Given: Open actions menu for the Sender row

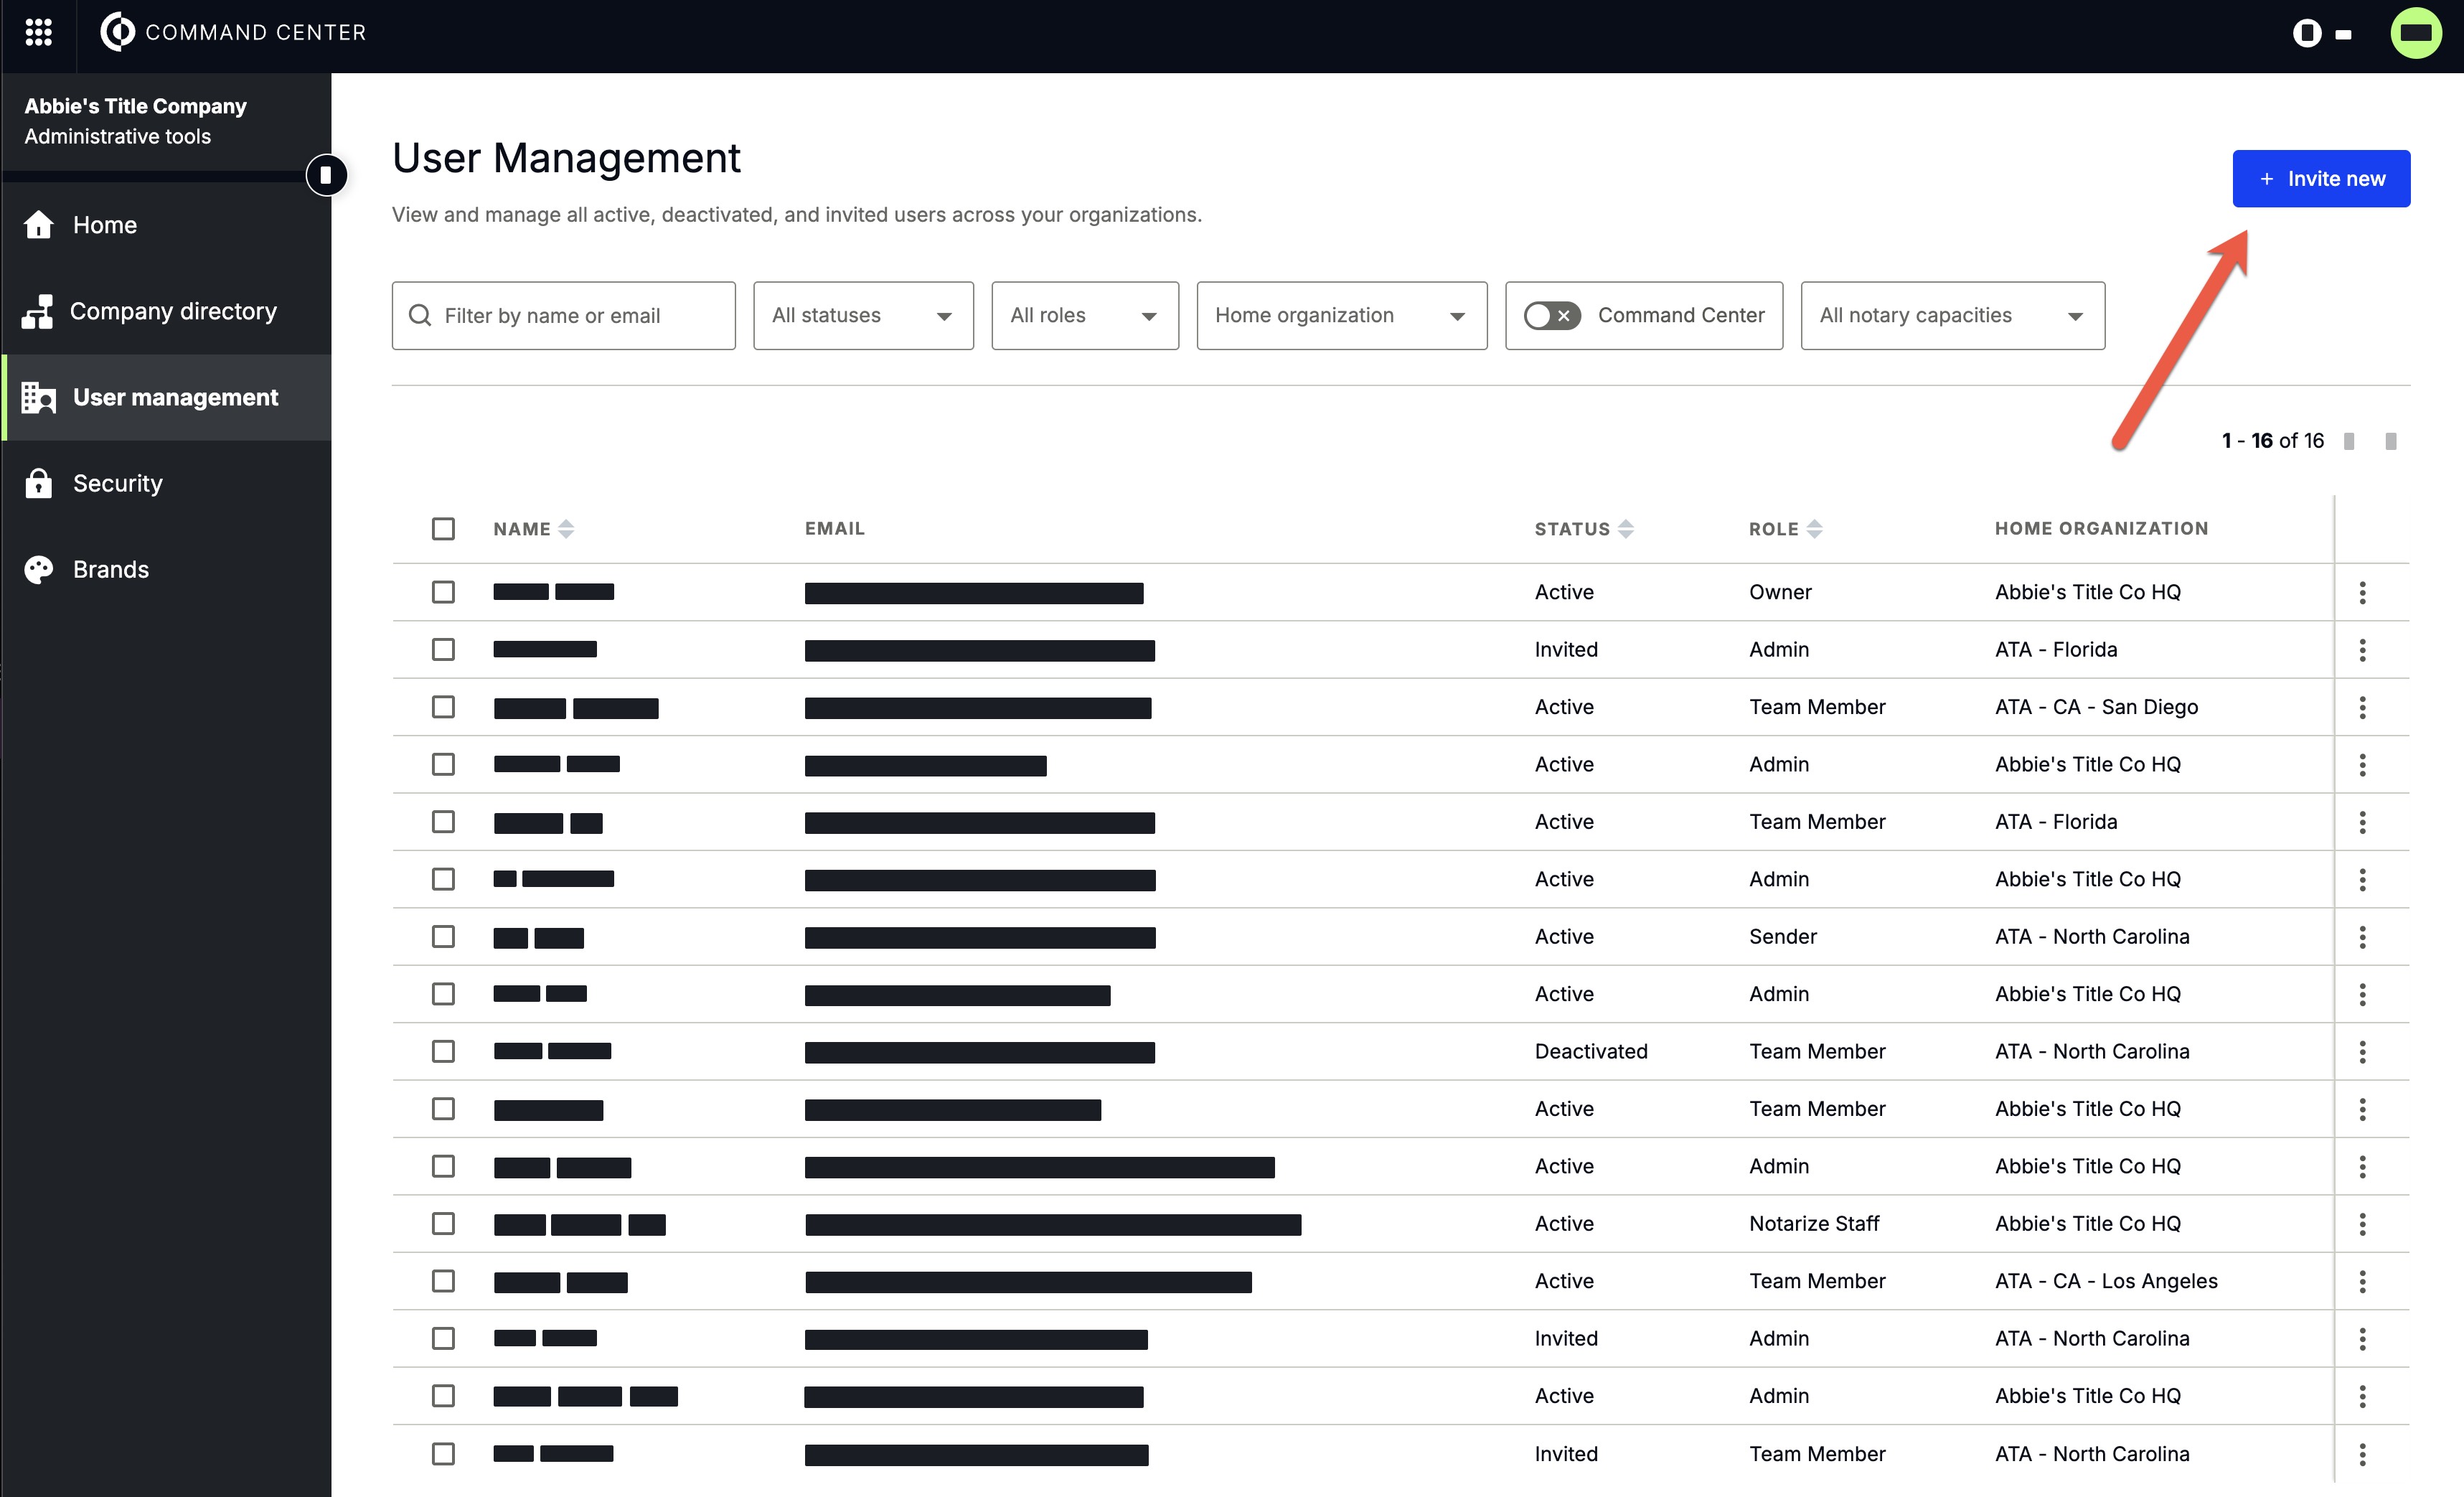Looking at the screenshot, I should point(2362,937).
